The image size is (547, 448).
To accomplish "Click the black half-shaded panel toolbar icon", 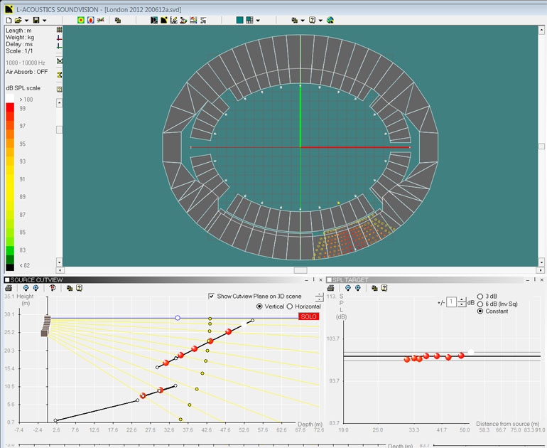I will [x=154, y=20].
